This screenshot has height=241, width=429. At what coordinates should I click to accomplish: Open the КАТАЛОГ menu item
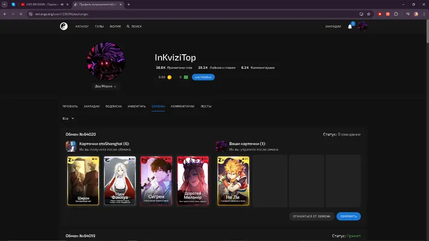[82, 27]
